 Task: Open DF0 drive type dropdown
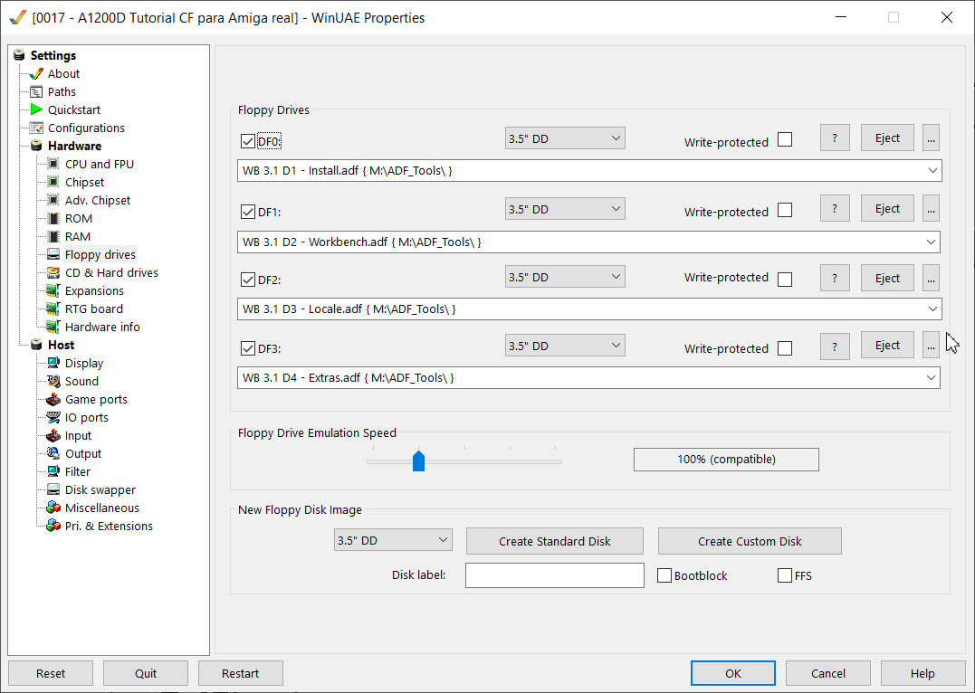[x=565, y=138]
